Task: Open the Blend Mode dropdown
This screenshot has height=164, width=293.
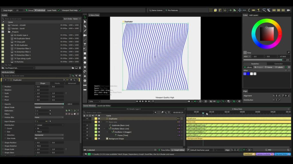Action: pos(49,107)
